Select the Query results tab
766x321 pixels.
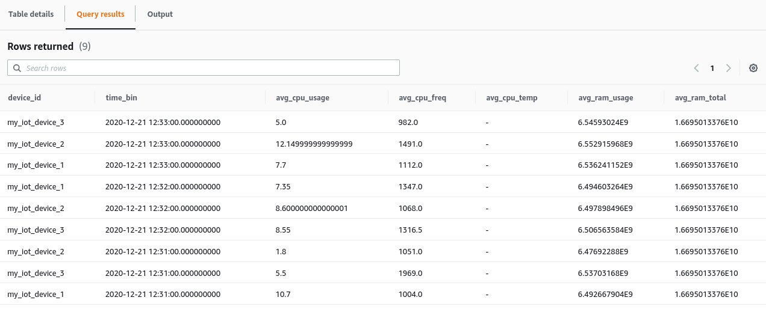pos(100,14)
